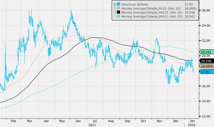
Task: Click the 12.00 y-axis label
Action: click(206, 116)
